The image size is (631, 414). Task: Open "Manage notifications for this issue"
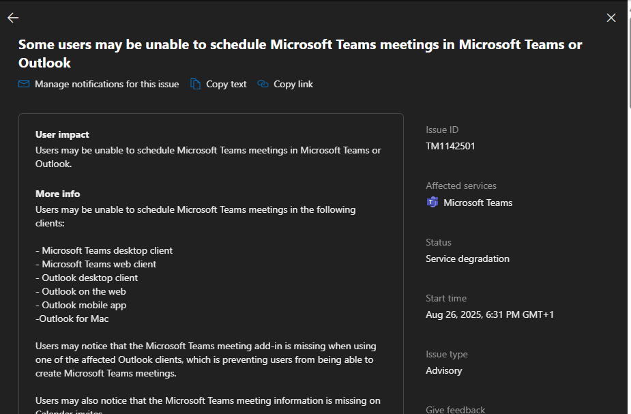(106, 84)
